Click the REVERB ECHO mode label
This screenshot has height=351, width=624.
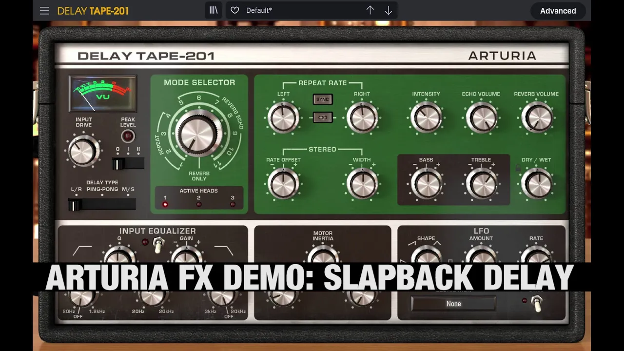tap(233, 113)
